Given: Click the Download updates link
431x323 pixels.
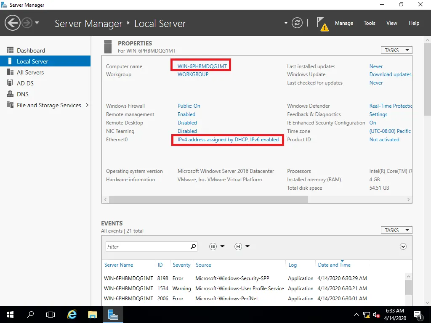Looking at the screenshot, I should click(x=390, y=74).
